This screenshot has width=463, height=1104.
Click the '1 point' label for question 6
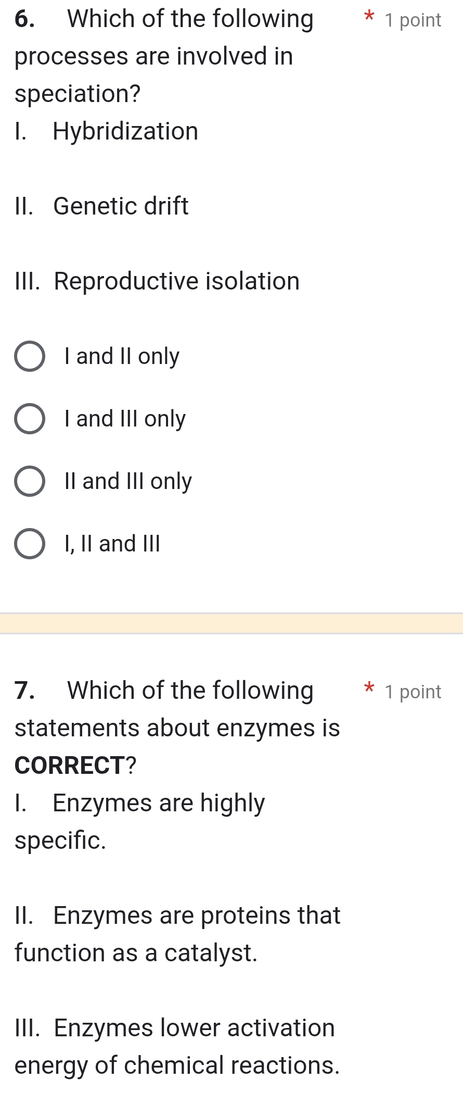(413, 20)
